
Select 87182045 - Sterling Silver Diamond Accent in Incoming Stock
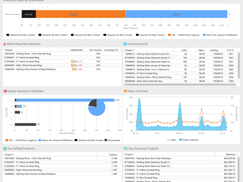(180, 58)
